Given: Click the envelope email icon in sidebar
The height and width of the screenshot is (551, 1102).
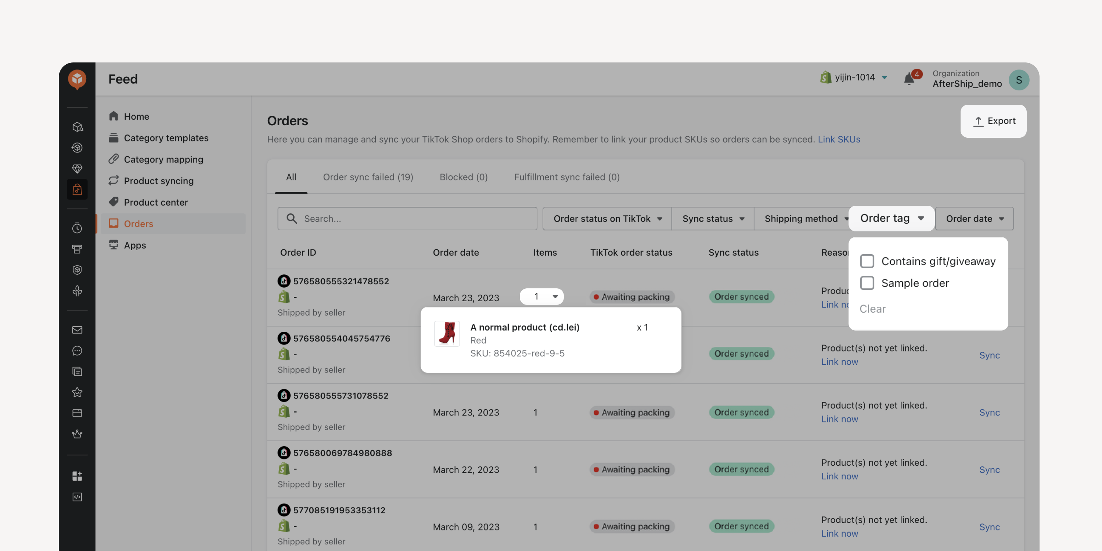Looking at the screenshot, I should [x=77, y=330].
